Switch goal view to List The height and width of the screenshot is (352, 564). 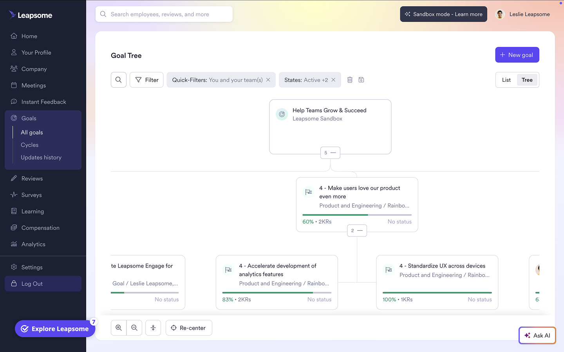[x=506, y=79]
